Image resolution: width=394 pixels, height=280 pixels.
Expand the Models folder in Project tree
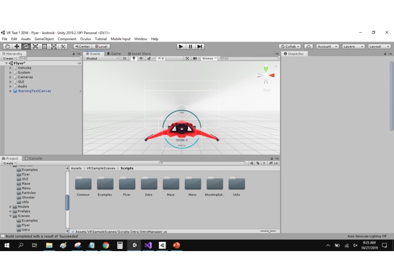click(11, 207)
